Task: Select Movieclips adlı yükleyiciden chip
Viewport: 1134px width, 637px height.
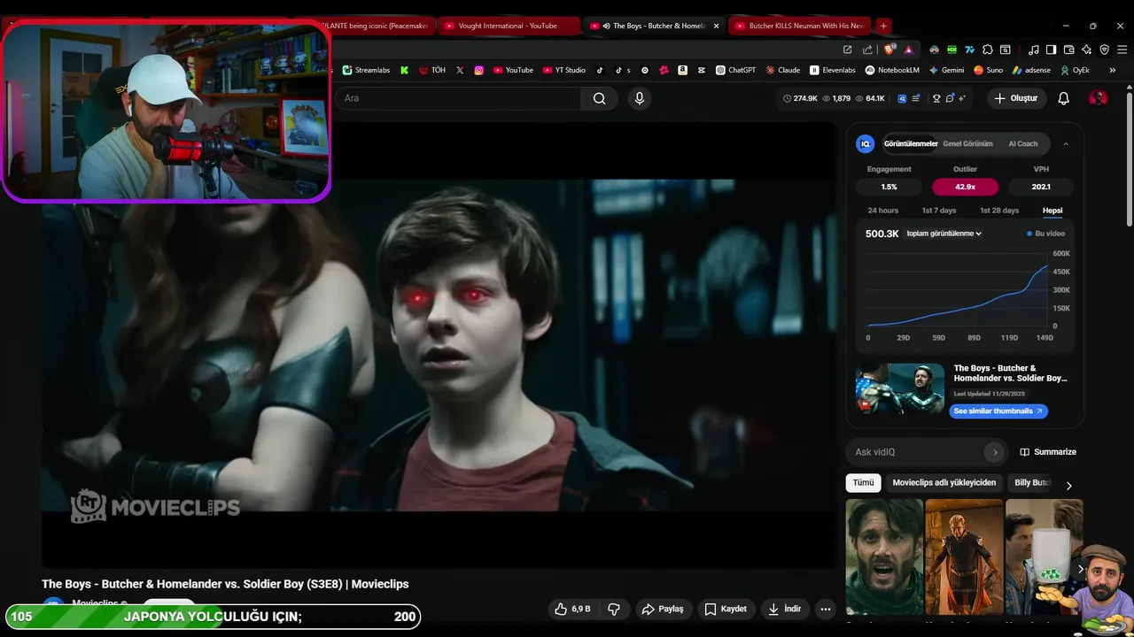Action: pos(944,482)
